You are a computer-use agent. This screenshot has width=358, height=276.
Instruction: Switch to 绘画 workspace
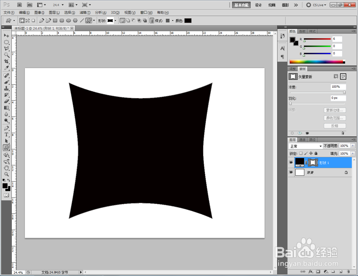click(x=272, y=5)
